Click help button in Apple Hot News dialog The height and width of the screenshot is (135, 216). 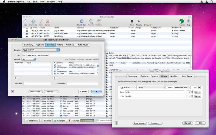(x=12, y=91)
